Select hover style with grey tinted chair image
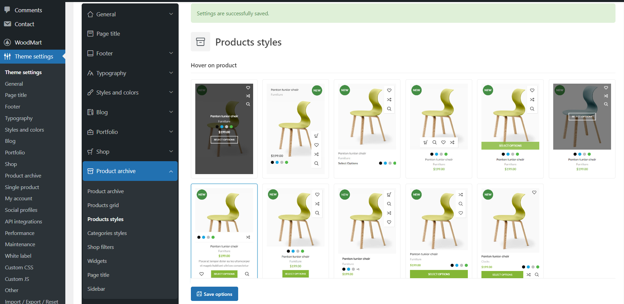624x304 pixels. click(x=582, y=129)
